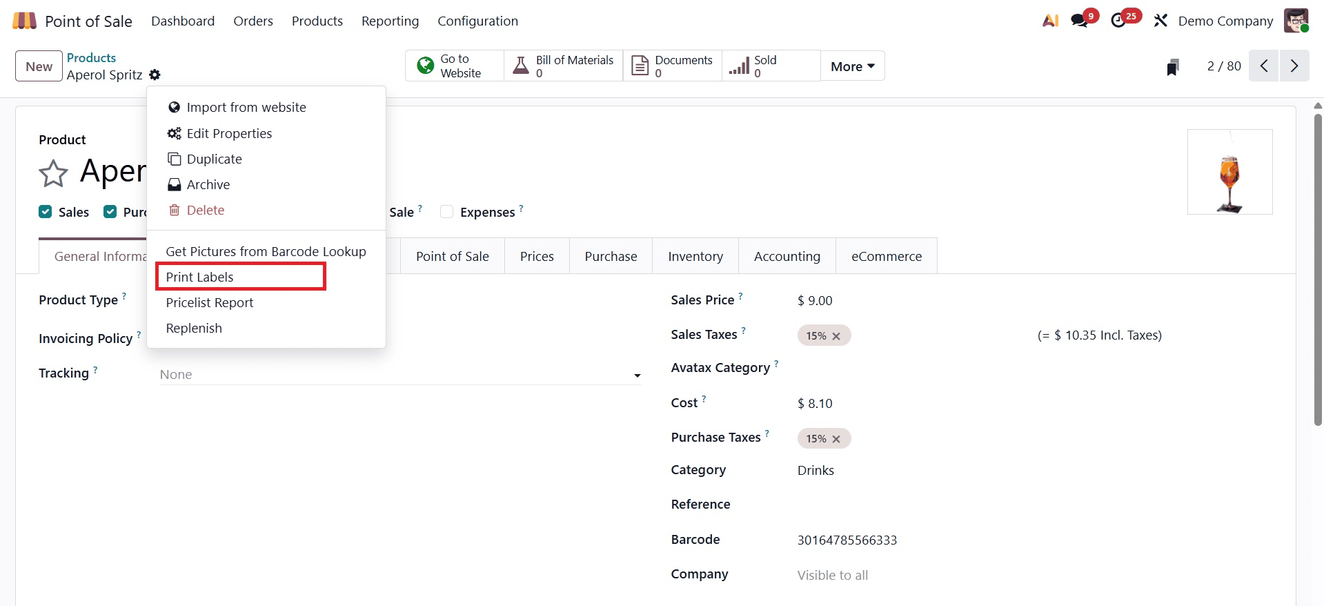The width and height of the screenshot is (1324, 606).
Task: Click the Barcode field 30164785566333
Action: (847, 540)
